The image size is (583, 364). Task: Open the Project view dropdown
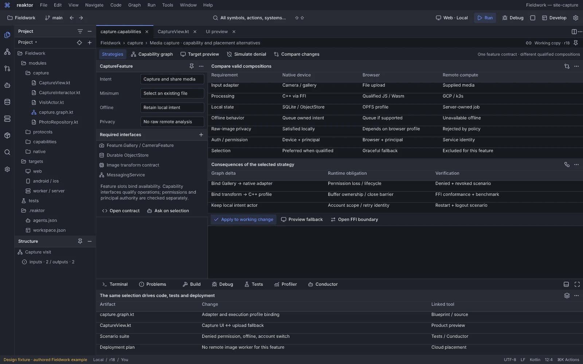28,42
